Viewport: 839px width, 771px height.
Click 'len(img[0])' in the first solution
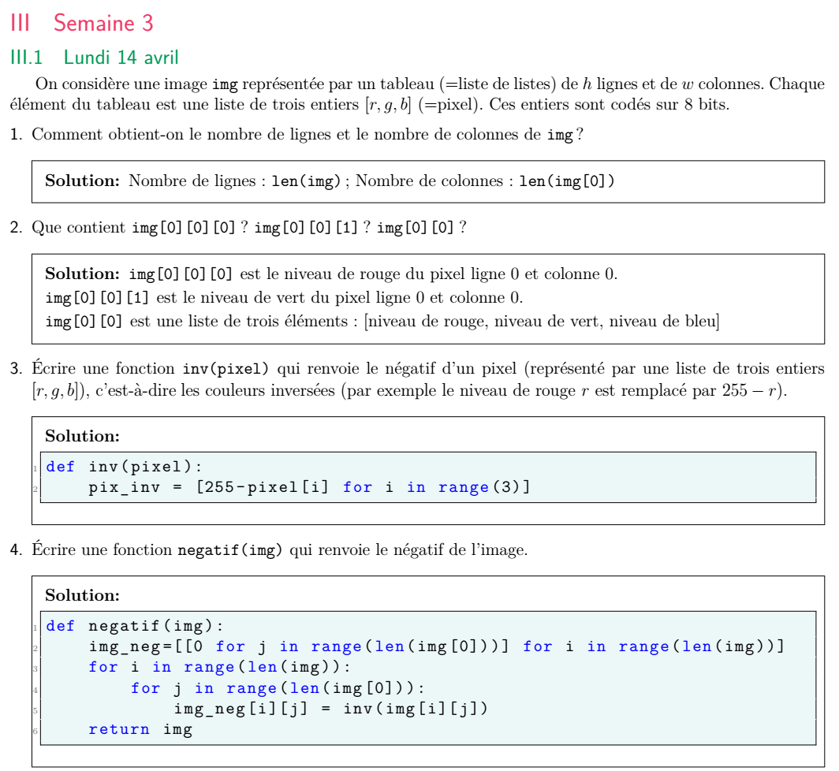pyautogui.click(x=567, y=181)
